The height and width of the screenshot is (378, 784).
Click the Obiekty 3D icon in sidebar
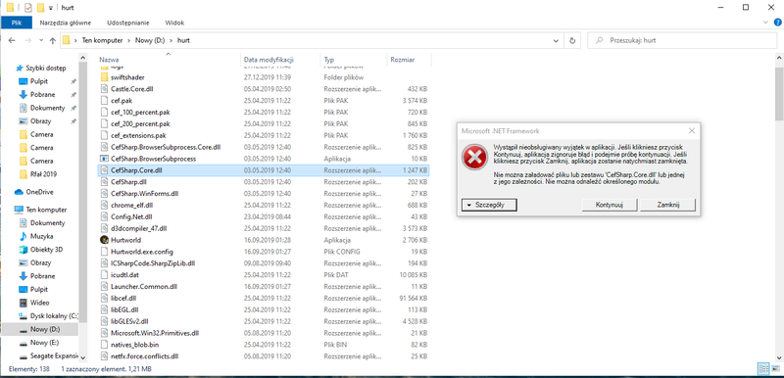tap(23, 249)
